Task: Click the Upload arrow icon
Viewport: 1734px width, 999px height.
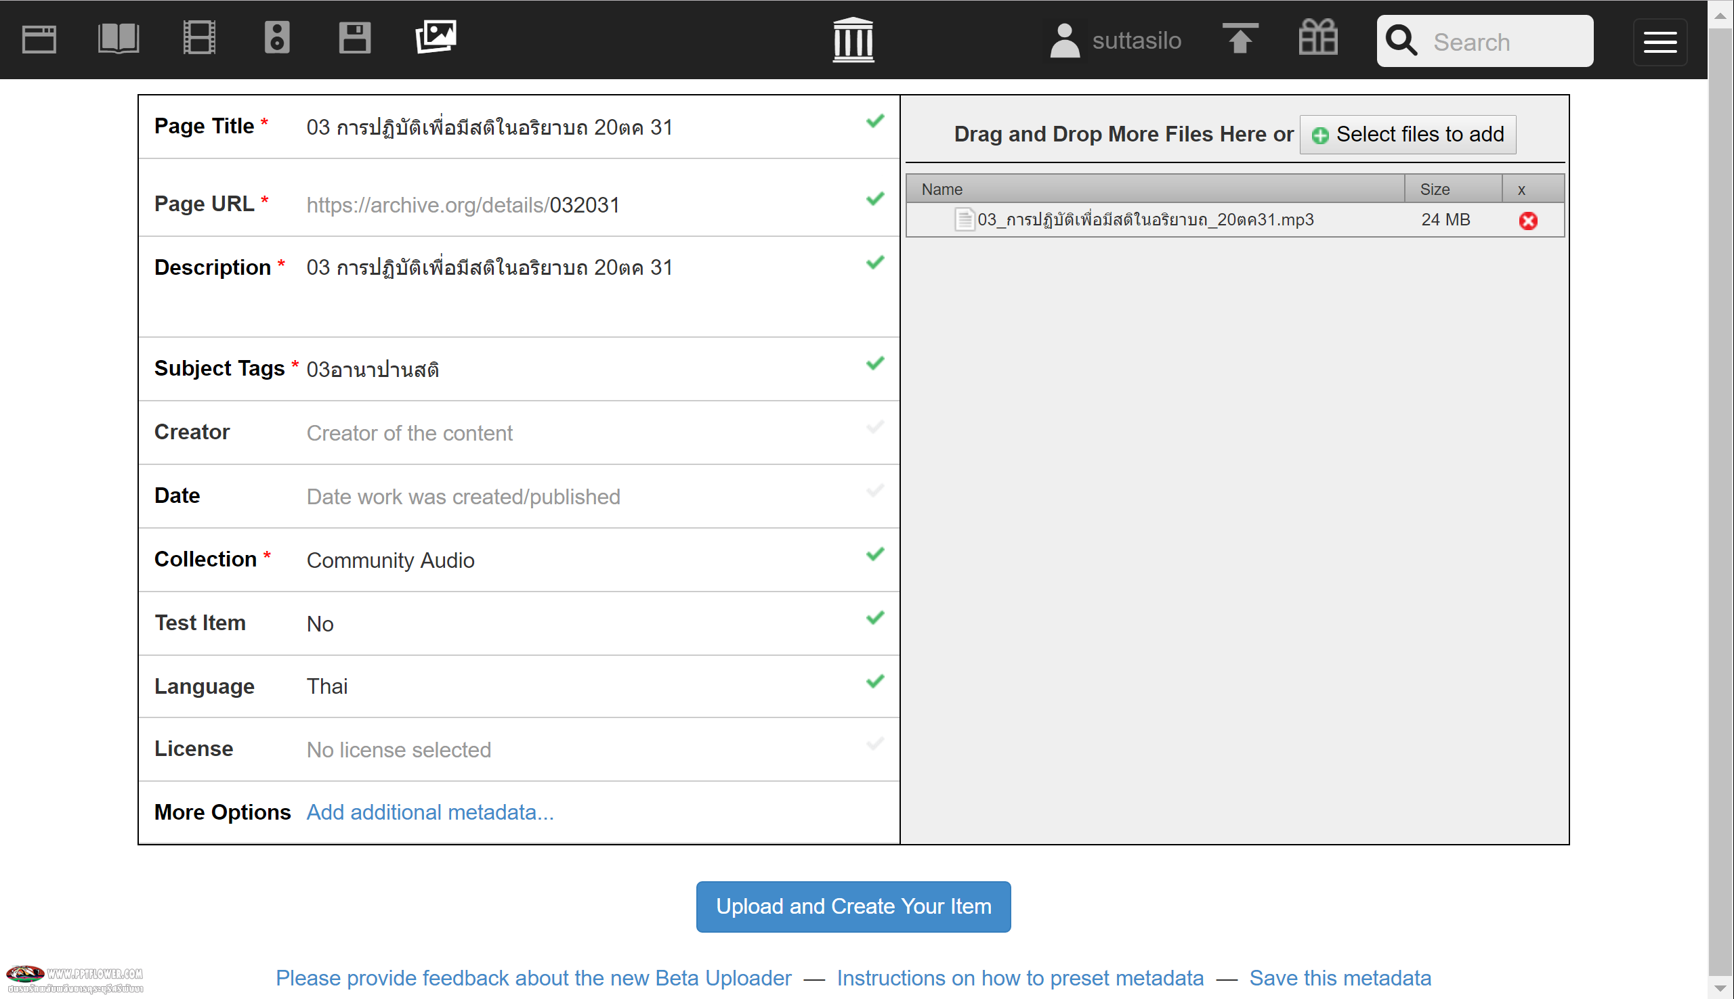Action: point(1240,39)
